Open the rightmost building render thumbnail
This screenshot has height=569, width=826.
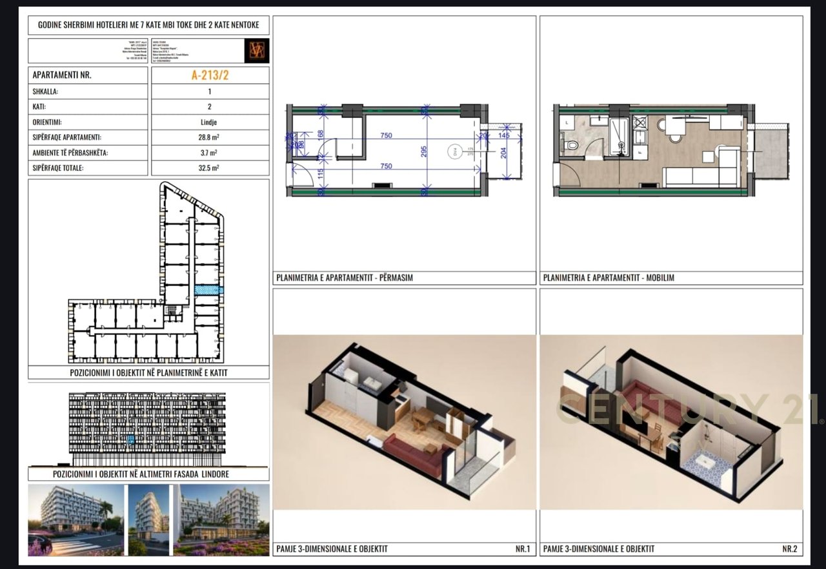point(221,519)
